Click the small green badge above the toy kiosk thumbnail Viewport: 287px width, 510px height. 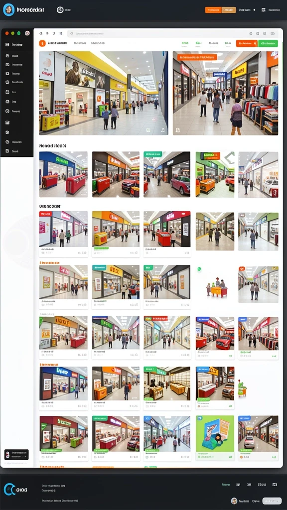[x=199, y=269]
